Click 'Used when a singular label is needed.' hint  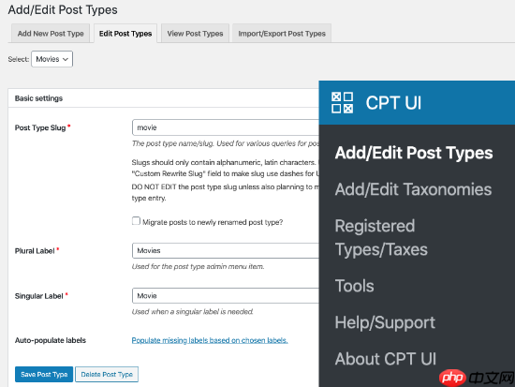[193, 312]
